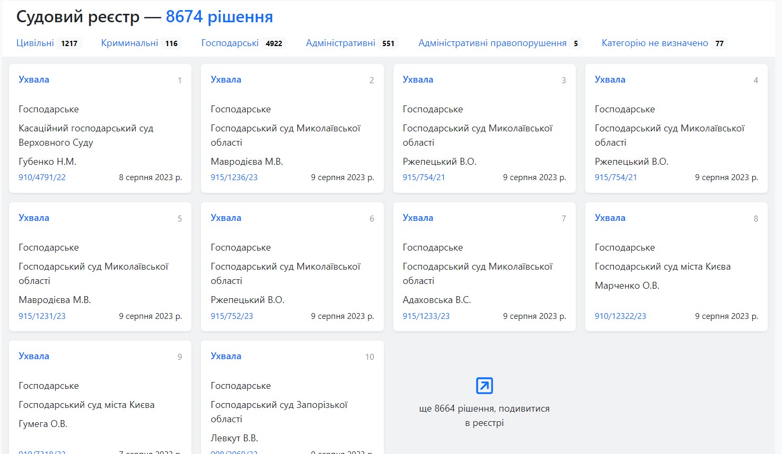Select Категорію не визначено tab
The image size is (782, 454).
[654, 43]
